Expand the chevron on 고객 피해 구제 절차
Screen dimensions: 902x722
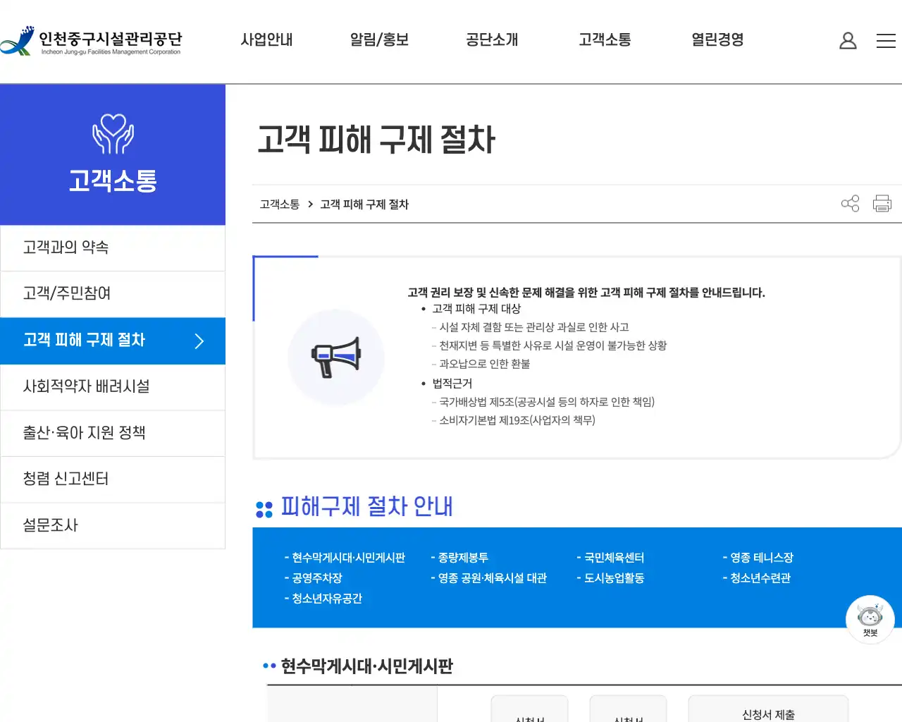[x=199, y=341]
